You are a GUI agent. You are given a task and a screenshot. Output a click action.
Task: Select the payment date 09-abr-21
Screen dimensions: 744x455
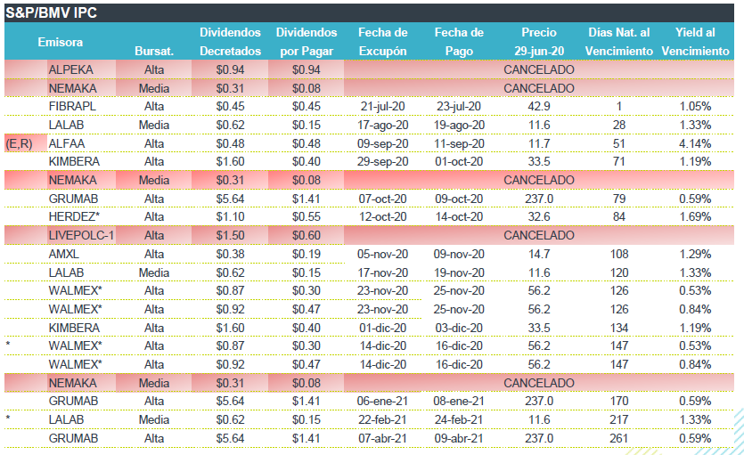coord(459,438)
